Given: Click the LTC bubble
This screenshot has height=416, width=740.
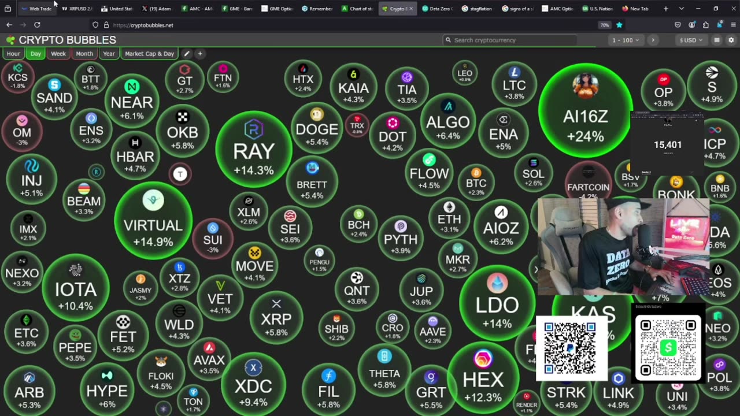Looking at the screenshot, I should 514,84.
